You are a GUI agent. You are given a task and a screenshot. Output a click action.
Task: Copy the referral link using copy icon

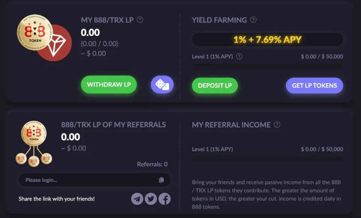[162, 180]
